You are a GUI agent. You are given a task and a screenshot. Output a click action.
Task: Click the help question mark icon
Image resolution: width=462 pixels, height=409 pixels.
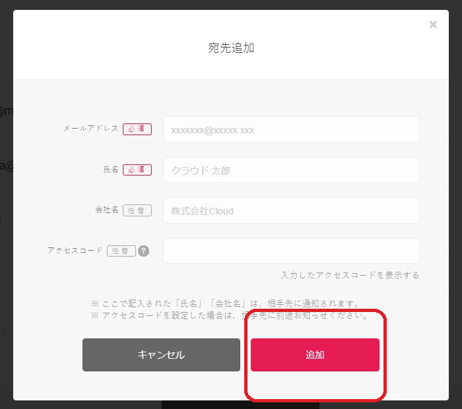click(143, 251)
